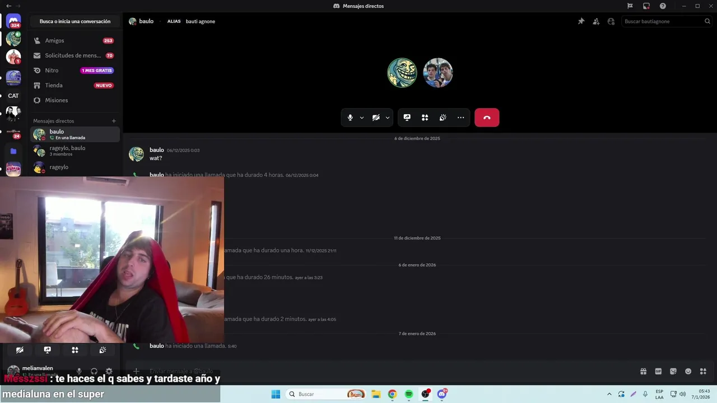Open emoji picker

pyautogui.click(x=688, y=371)
